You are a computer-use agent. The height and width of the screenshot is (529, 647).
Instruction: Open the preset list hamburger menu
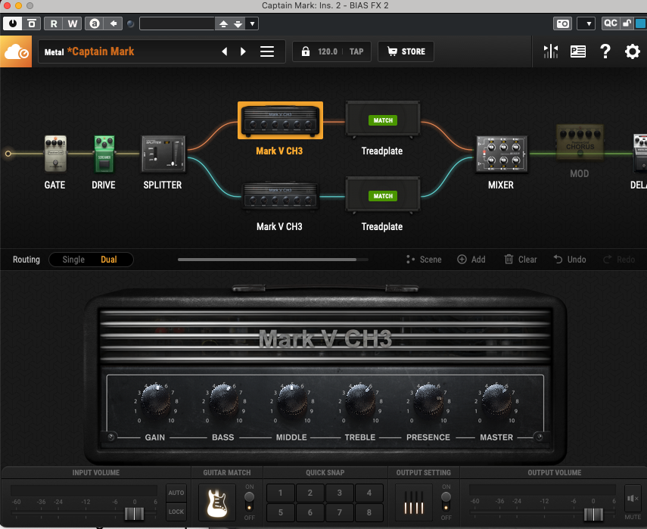pyautogui.click(x=267, y=51)
